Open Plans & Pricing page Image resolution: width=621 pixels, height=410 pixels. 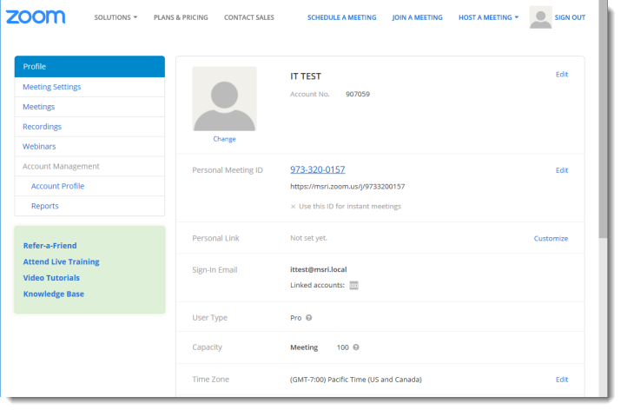click(181, 17)
